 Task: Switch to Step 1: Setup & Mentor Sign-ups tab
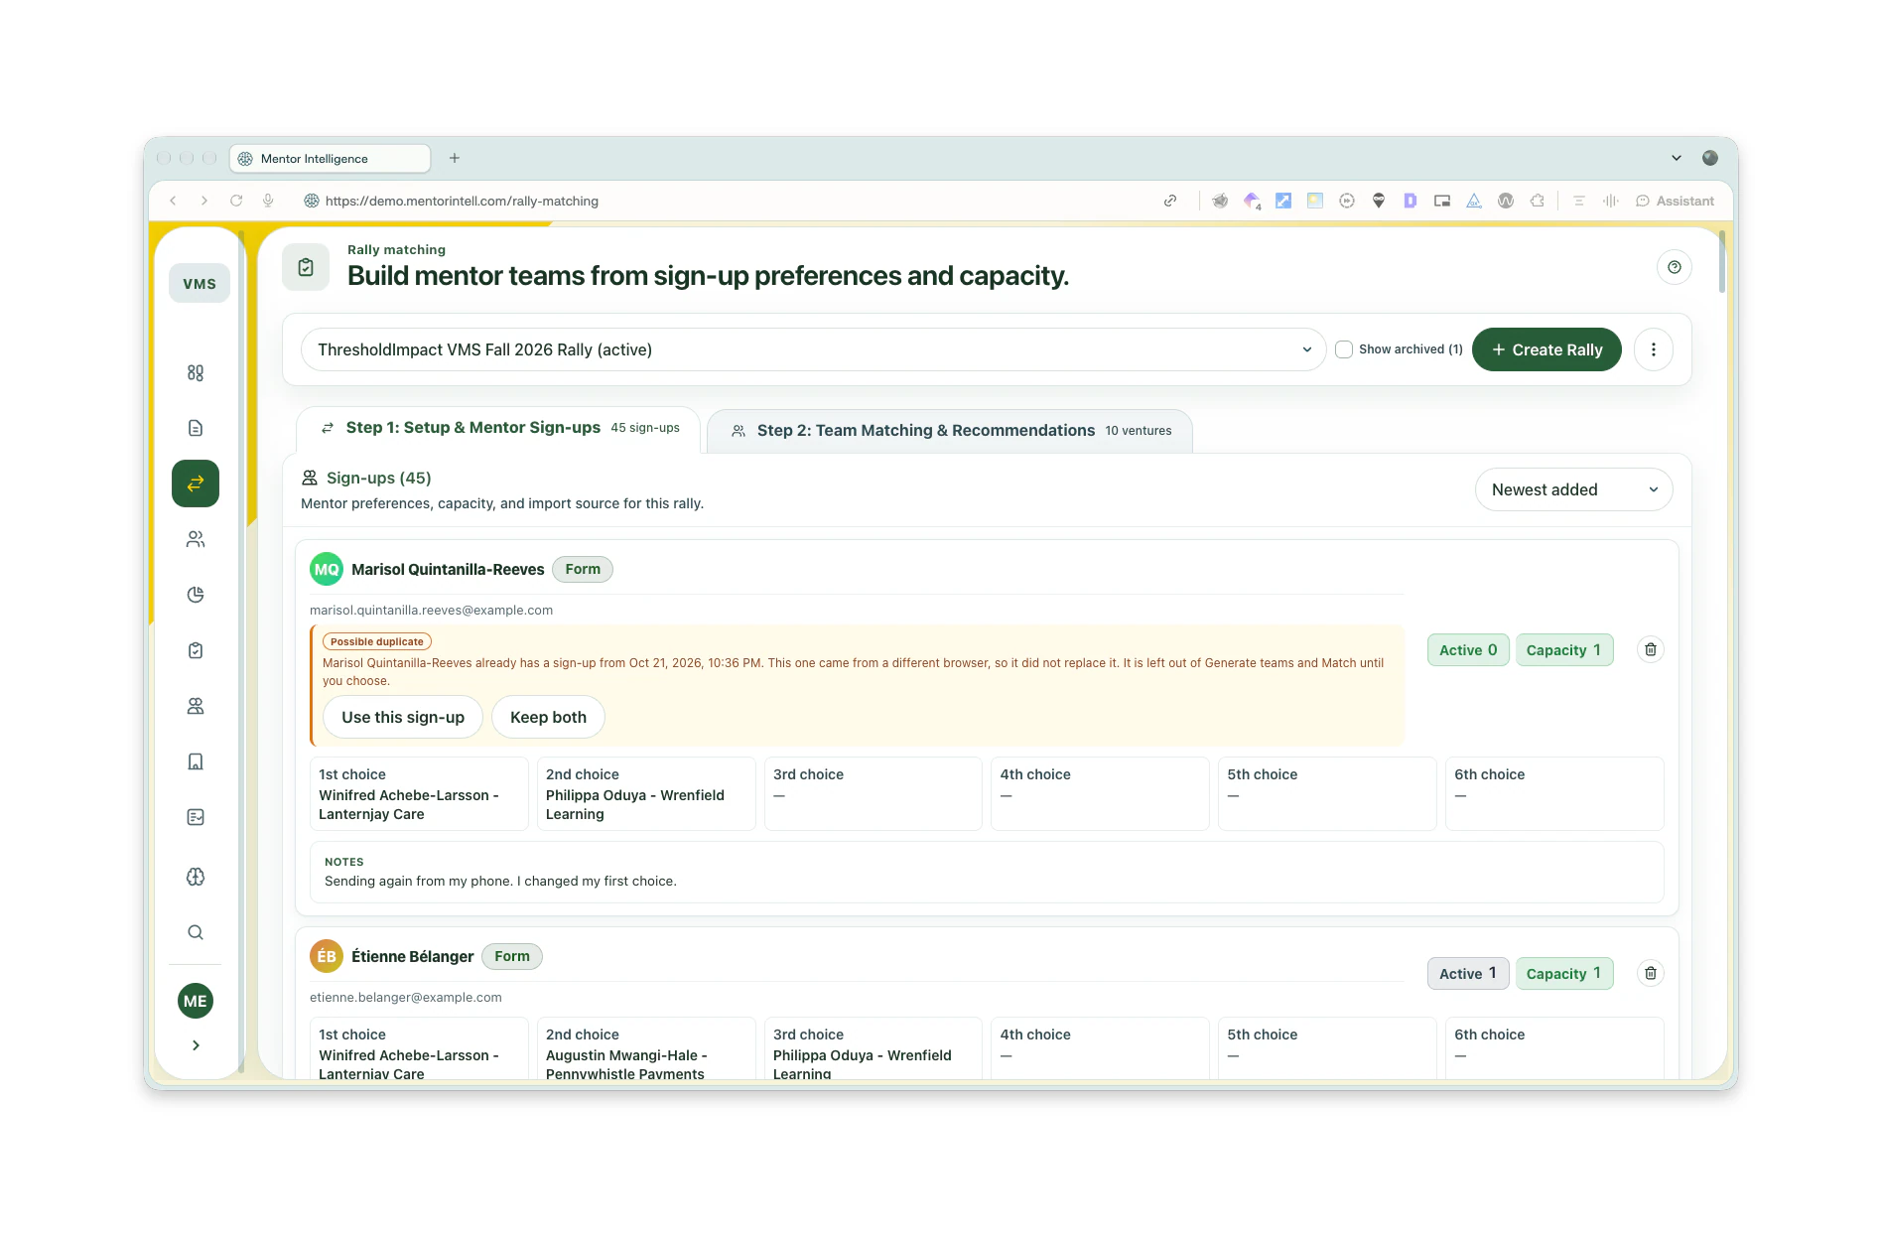tap(499, 428)
